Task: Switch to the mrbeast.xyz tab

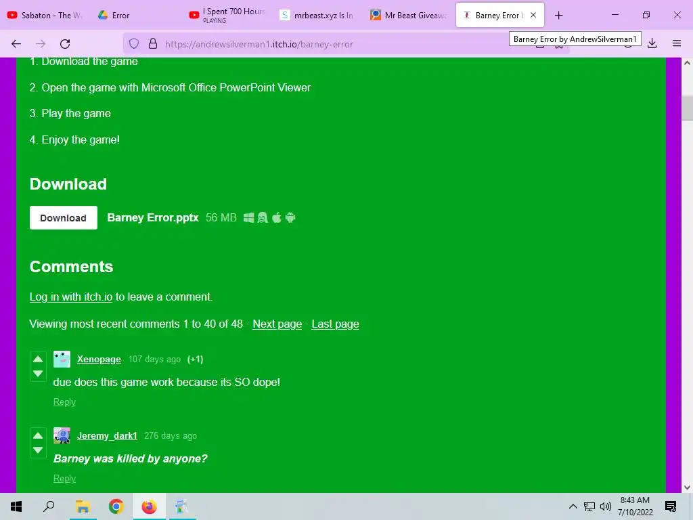Action: click(318, 15)
